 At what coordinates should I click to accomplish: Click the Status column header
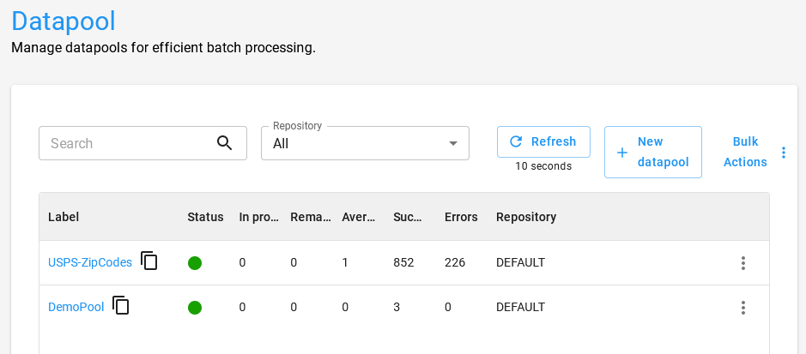click(205, 217)
